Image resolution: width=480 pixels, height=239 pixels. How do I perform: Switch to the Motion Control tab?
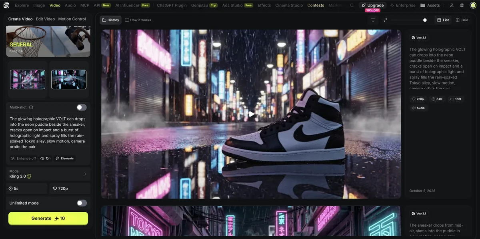72,19
